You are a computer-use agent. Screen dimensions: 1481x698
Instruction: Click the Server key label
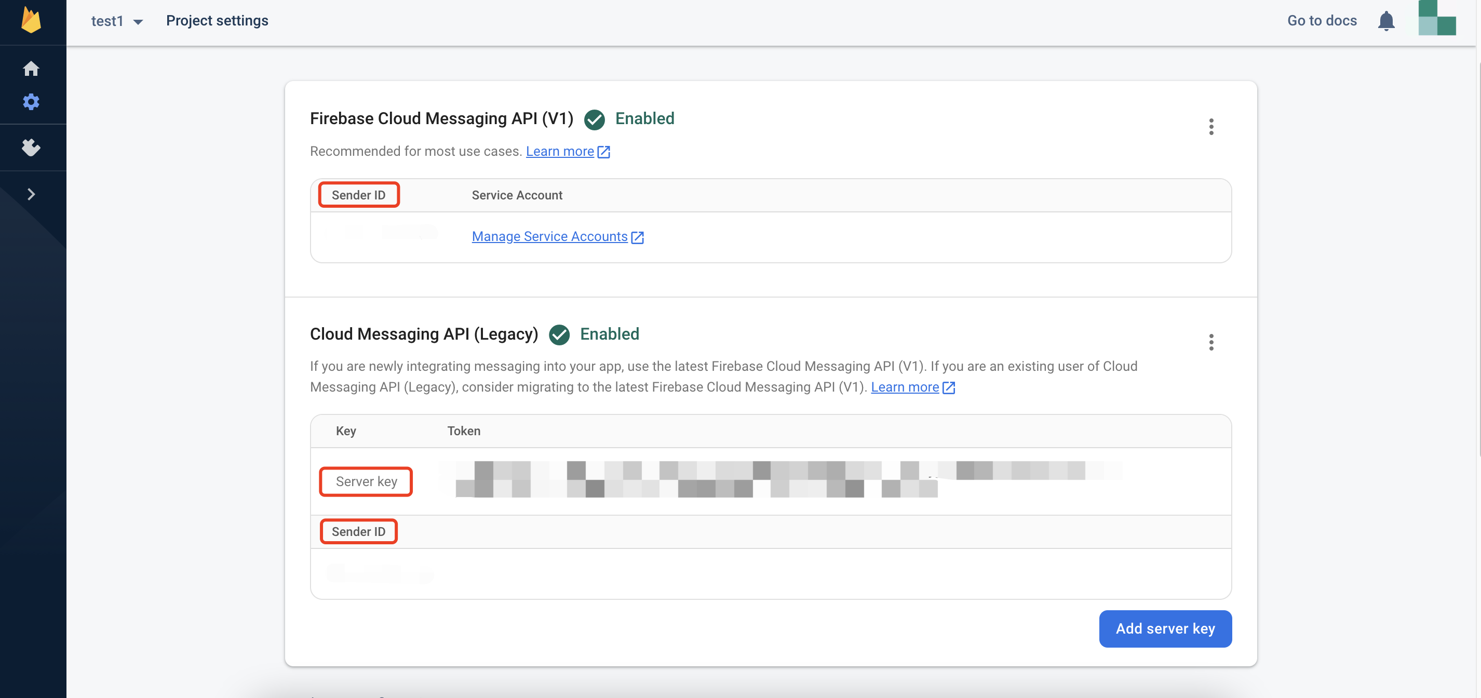tap(366, 481)
